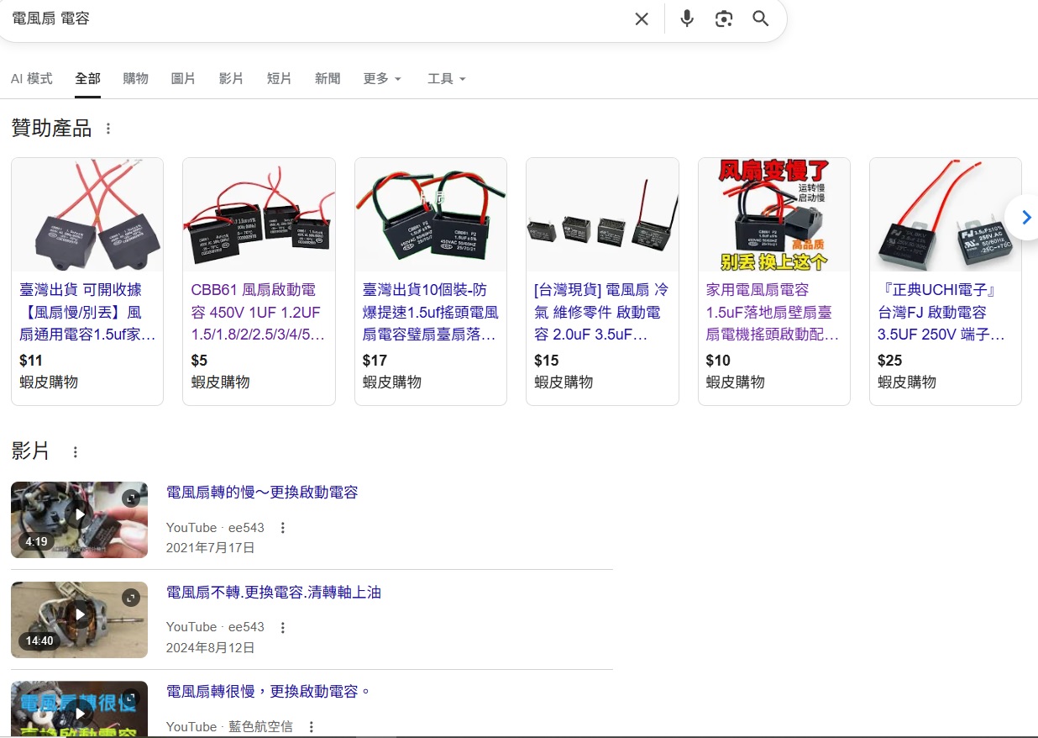Switch to the 圖片 tab
Viewport: 1038px width, 738px height.
click(x=183, y=78)
